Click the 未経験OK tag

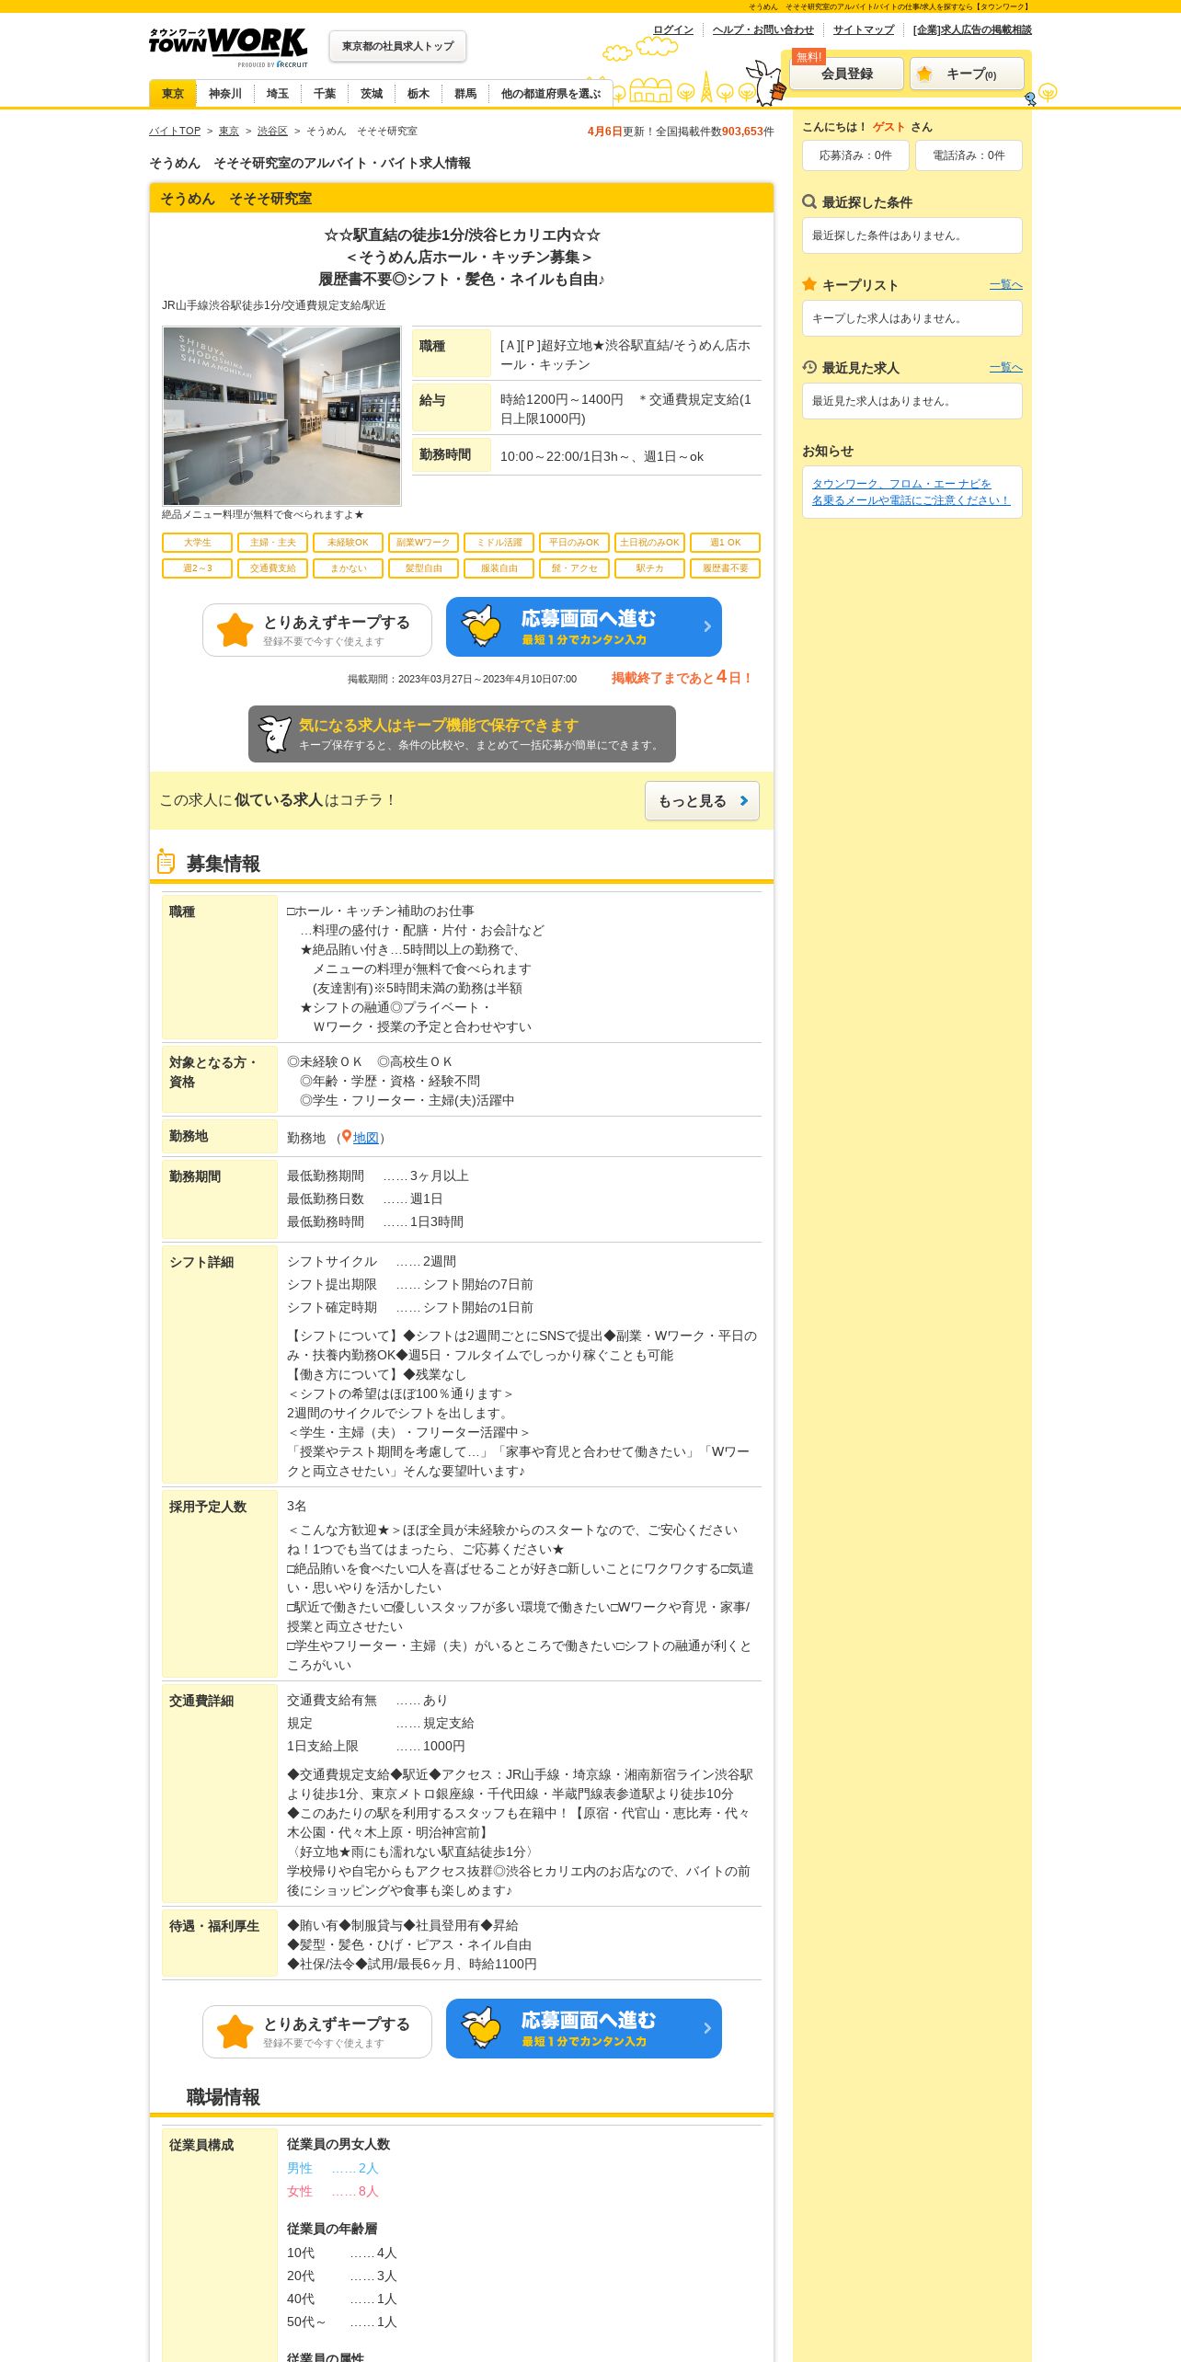pyautogui.click(x=348, y=543)
